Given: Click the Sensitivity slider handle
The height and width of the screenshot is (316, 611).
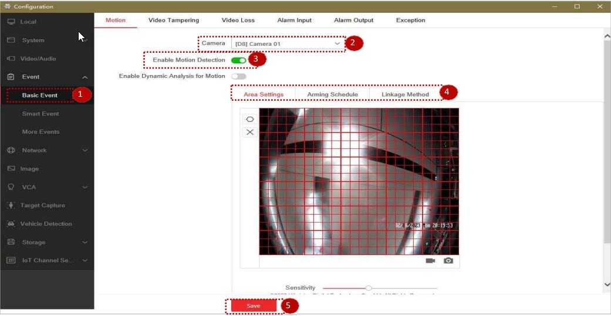Looking at the screenshot, I should [x=368, y=288].
